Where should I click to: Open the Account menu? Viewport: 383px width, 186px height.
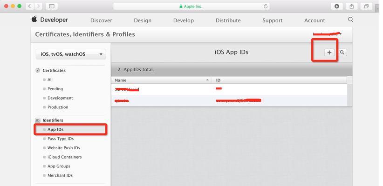315,20
